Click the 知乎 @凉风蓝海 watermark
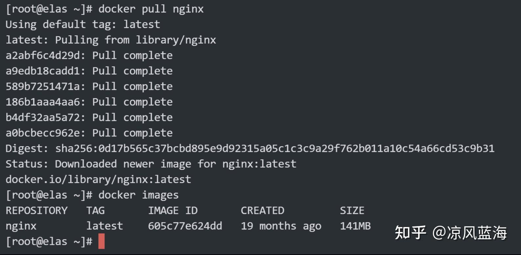This screenshot has height=255, width=521. click(x=451, y=233)
